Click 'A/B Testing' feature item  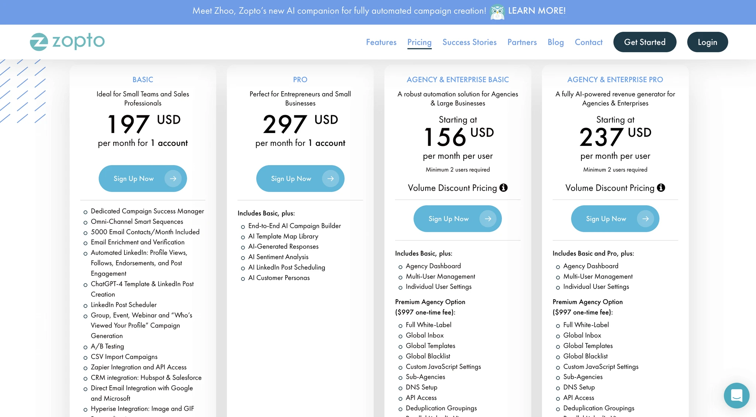tap(107, 346)
